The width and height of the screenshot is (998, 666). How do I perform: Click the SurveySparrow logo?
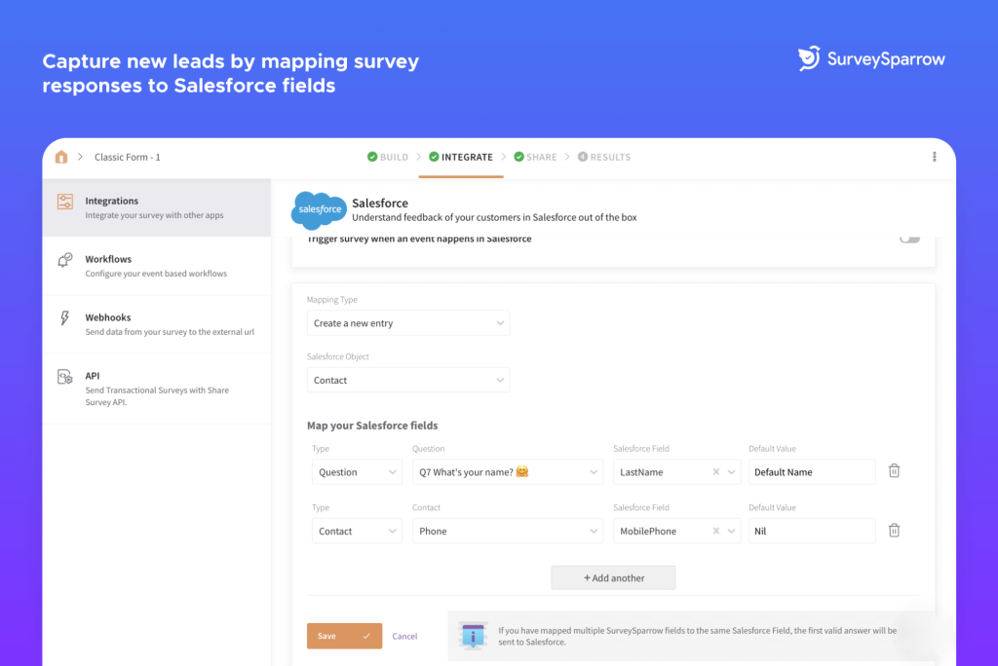(x=871, y=59)
